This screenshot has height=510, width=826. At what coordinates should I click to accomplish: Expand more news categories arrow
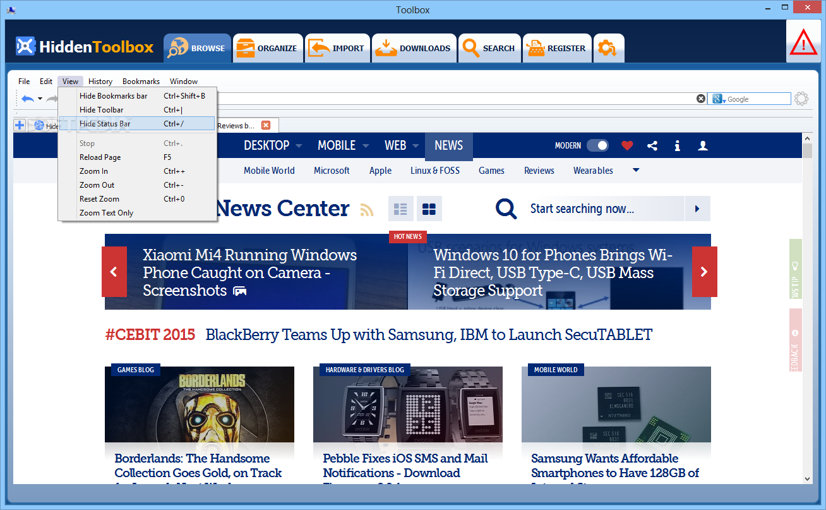click(636, 170)
